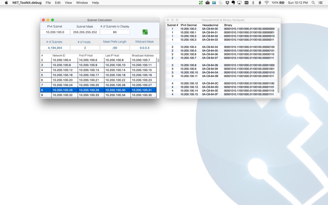The image size is (328, 205).
Task: Open the Help menu
Action: [96, 2]
